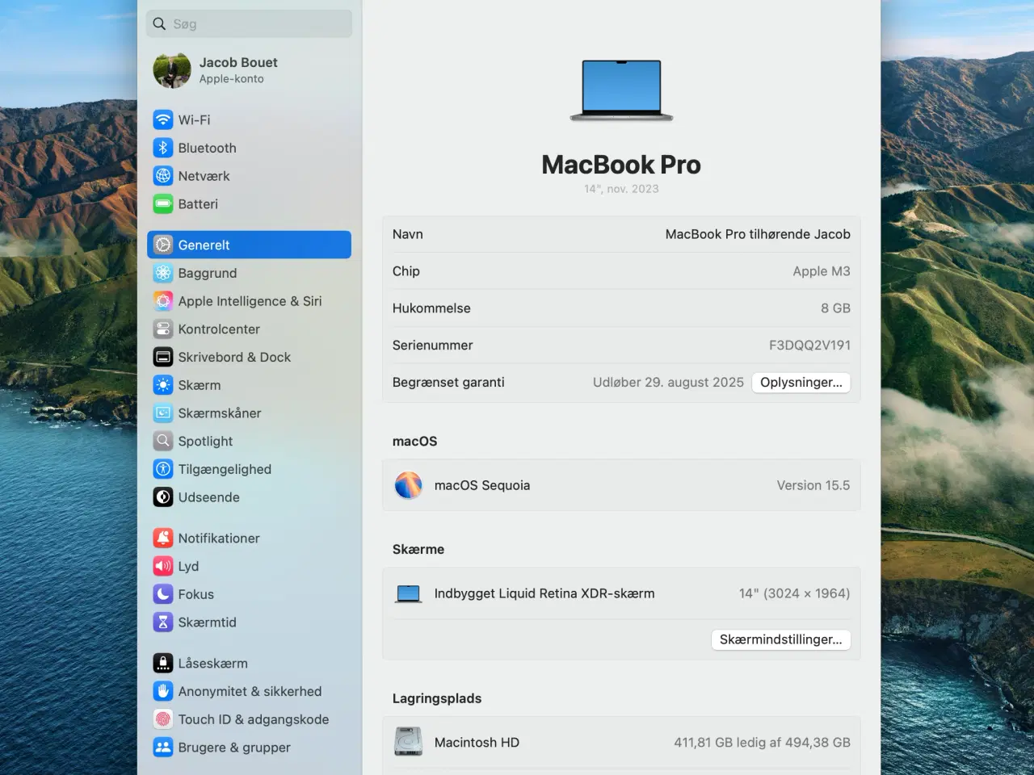This screenshot has height=775, width=1034.
Task: Select the Kontrolcenter switches icon
Action: pyautogui.click(x=163, y=329)
